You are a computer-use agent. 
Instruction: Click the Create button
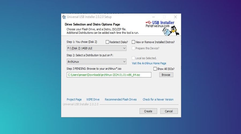click(148, 111)
